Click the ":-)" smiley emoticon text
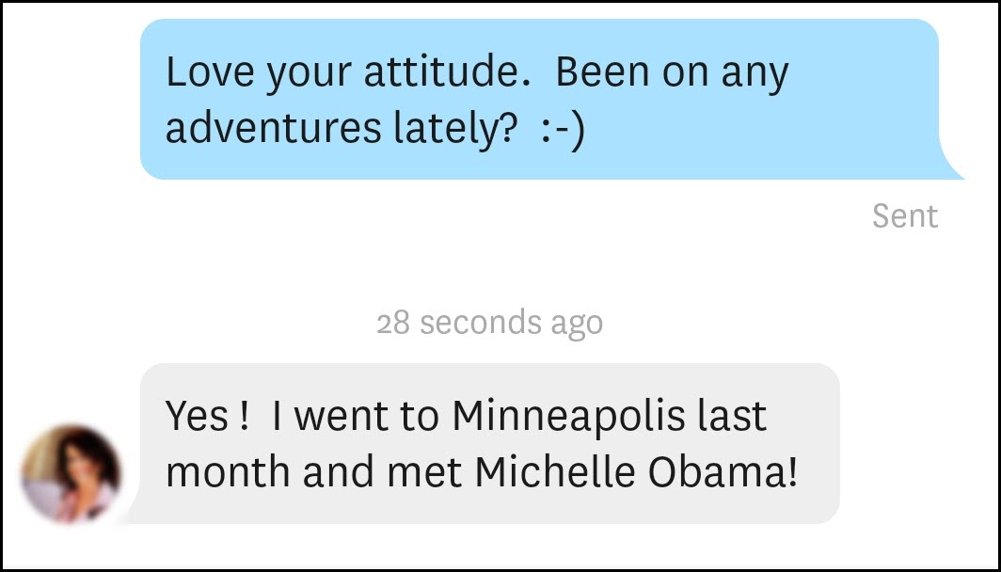1001x572 pixels. [563, 128]
